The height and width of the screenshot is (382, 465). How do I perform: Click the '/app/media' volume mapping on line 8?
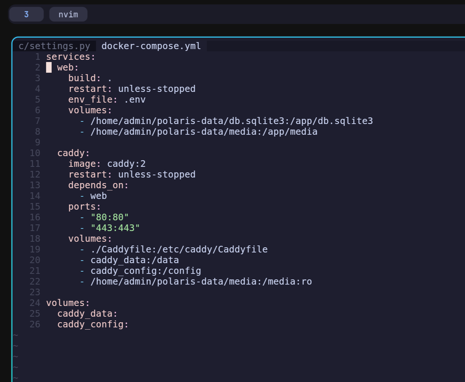click(x=198, y=132)
